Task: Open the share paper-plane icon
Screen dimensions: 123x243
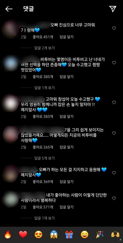Action: 113,9
